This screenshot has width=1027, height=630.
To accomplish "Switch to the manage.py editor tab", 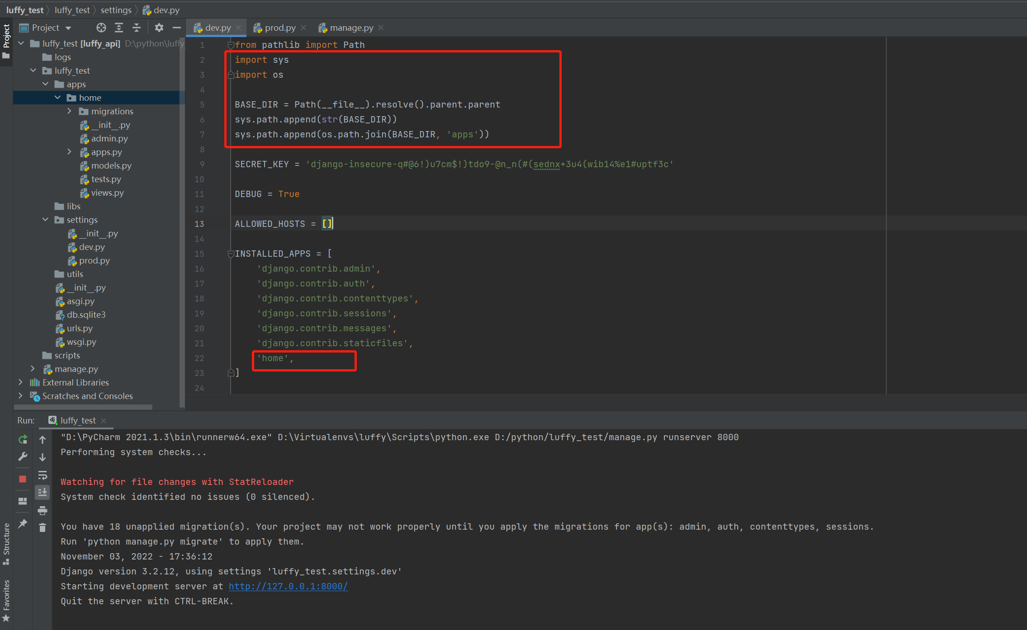I will [351, 28].
